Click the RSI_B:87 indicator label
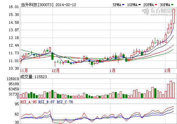 click(x=46, y=102)
